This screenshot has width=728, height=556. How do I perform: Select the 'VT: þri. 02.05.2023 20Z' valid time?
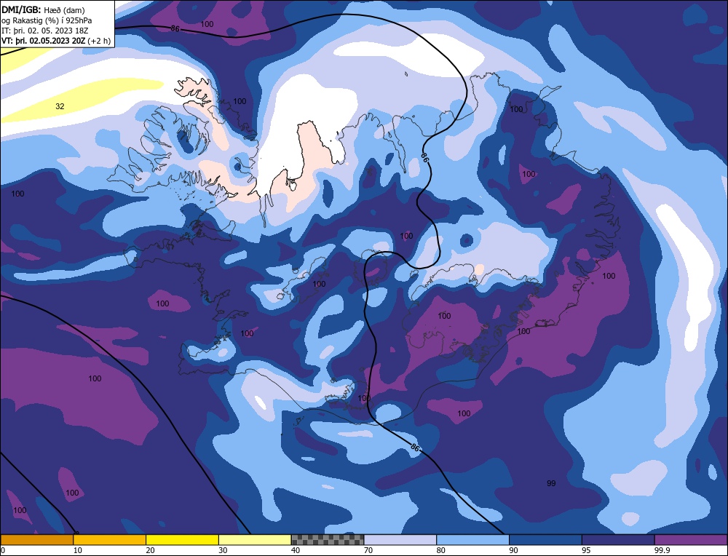(44, 41)
